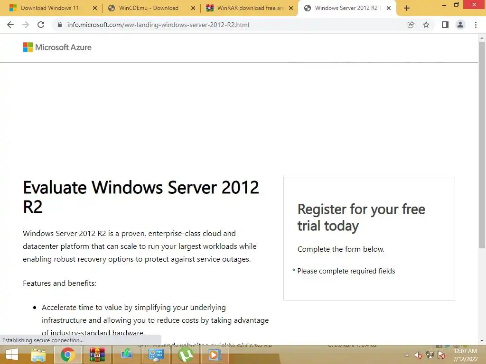The width and height of the screenshot is (486, 364).
Task: Click the address bar URL
Action: (158, 25)
